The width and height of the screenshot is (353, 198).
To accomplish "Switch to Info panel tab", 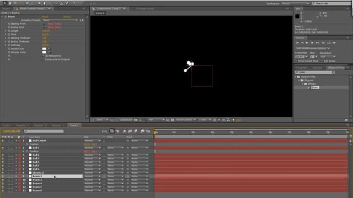I will point(298,9).
